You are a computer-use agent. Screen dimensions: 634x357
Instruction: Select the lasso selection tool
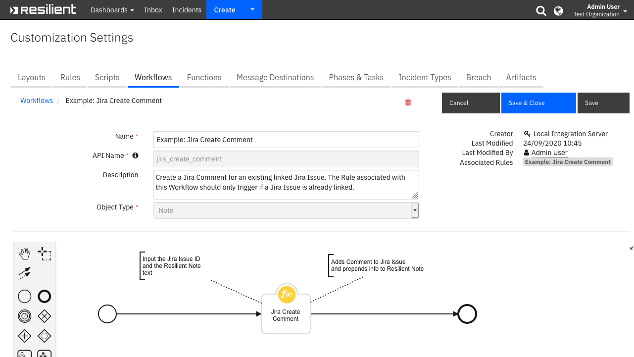click(45, 254)
